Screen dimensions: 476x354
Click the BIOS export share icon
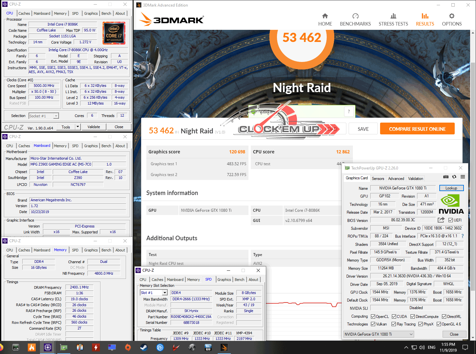pos(441,220)
